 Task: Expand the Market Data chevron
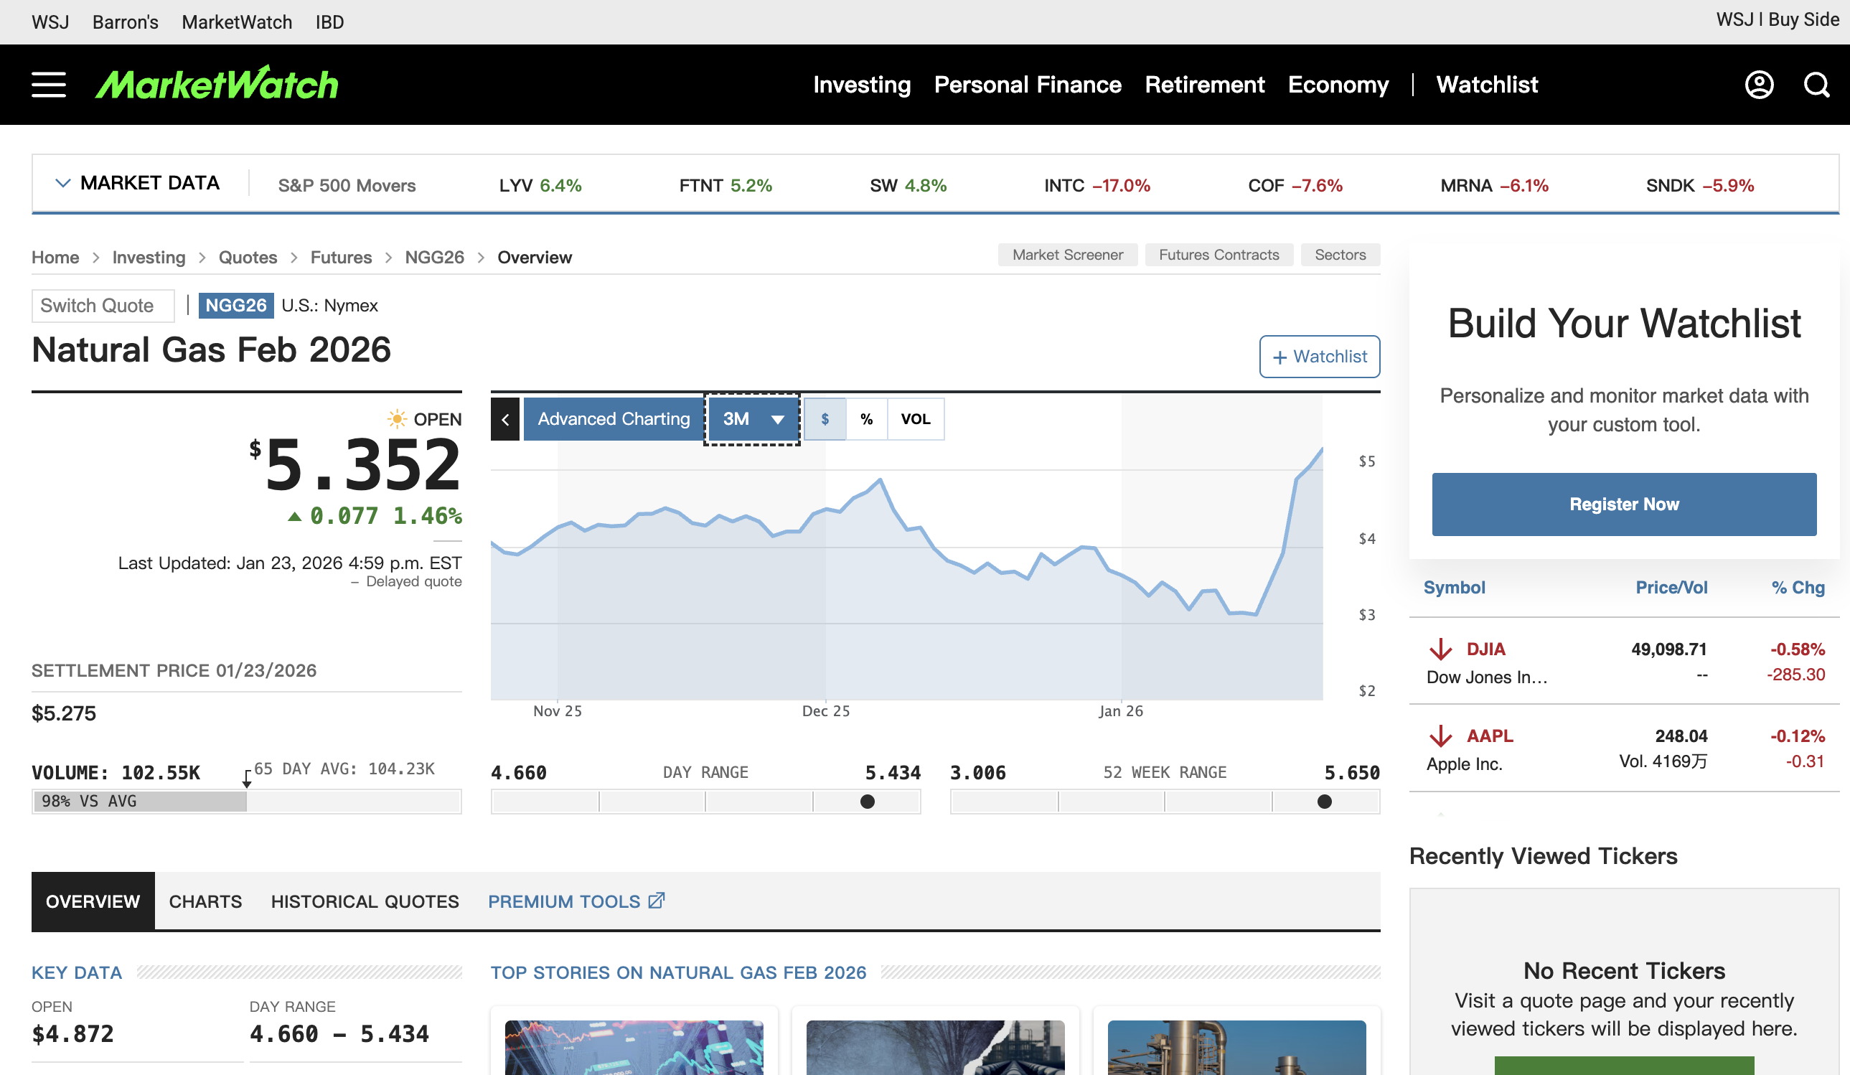63,183
